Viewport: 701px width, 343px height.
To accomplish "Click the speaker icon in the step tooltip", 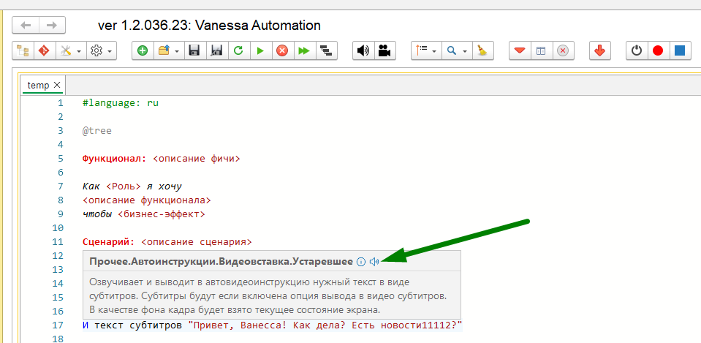I will coord(375,262).
